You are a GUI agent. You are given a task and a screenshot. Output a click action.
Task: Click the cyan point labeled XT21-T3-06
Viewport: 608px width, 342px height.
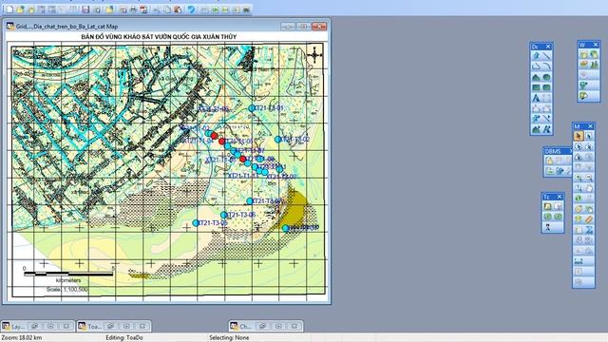tap(224, 215)
